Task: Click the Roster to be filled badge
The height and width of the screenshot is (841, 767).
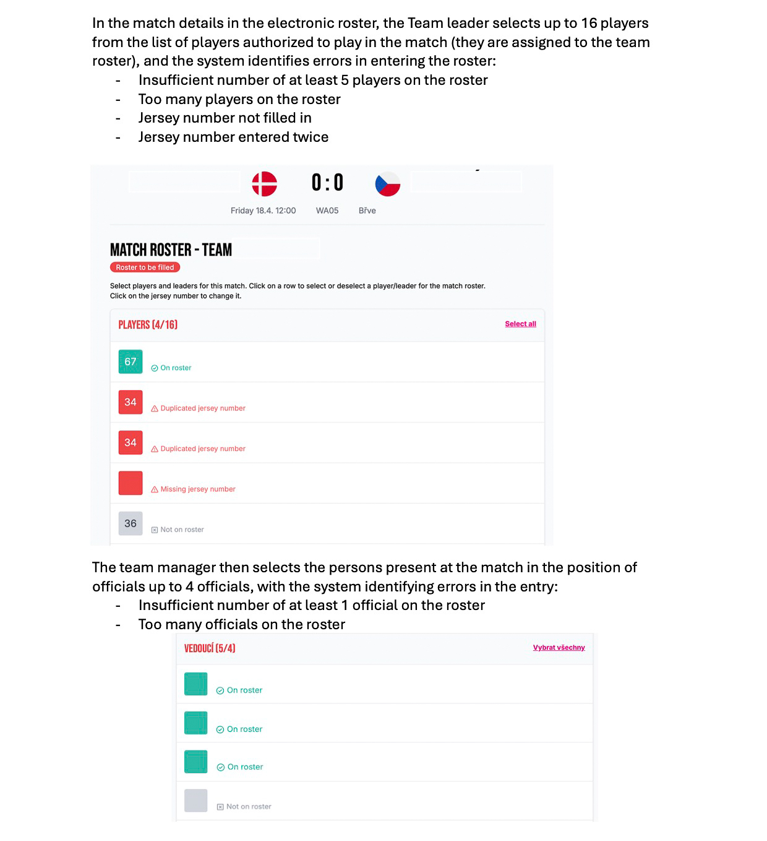Action: point(145,268)
